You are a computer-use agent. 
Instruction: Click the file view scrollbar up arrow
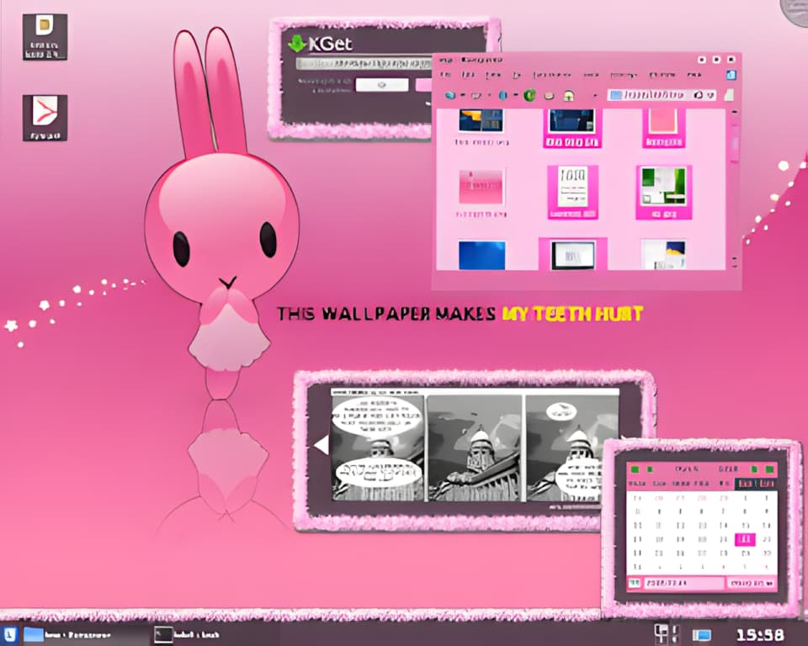pyautogui.click(x=734, y=113)
